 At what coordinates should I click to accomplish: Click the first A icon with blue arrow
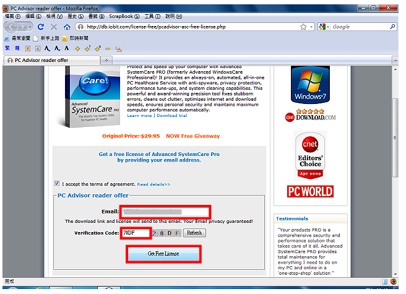coord(47,48)
